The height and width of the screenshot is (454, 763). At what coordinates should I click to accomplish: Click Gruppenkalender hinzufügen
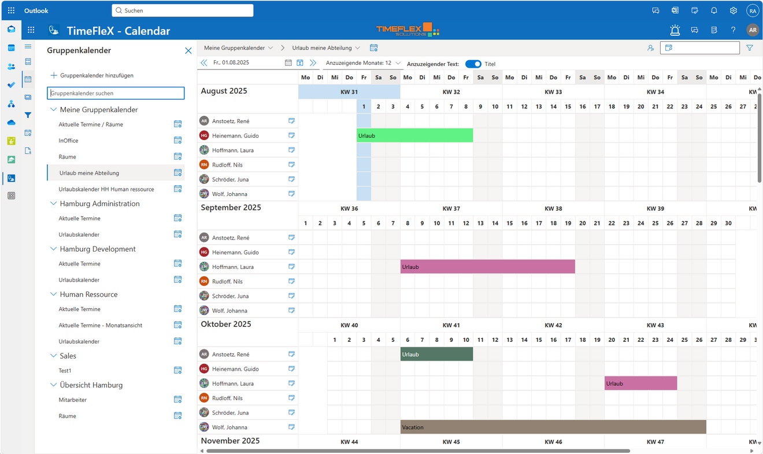click(92, 75)
